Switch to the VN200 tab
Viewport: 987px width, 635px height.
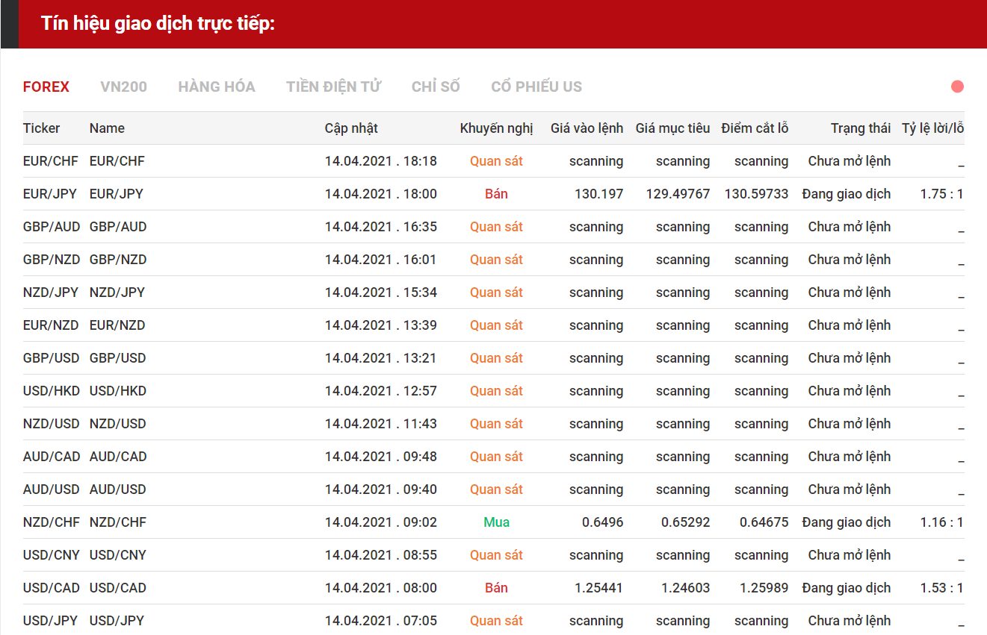pos(123,87)
